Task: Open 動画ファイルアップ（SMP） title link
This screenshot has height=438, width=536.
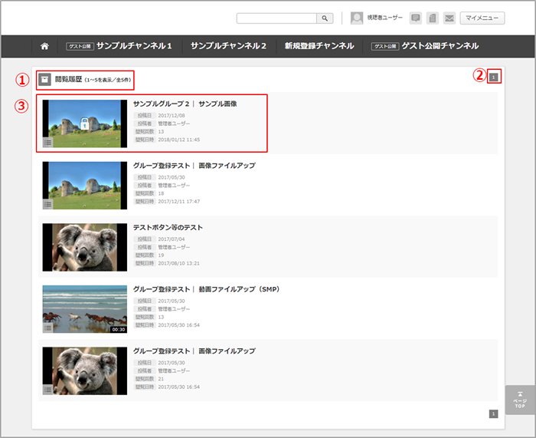Action: pos(207,289)
